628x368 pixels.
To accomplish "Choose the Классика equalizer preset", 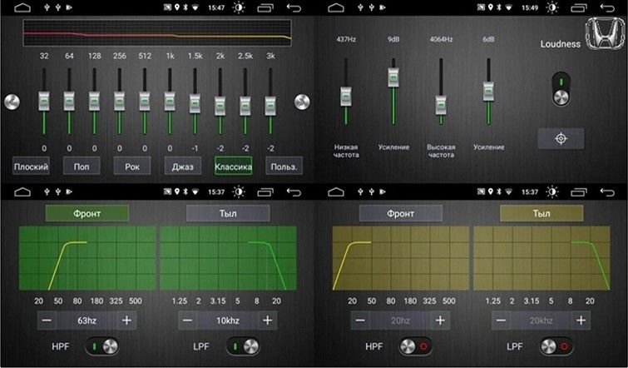I will (234, 166).
